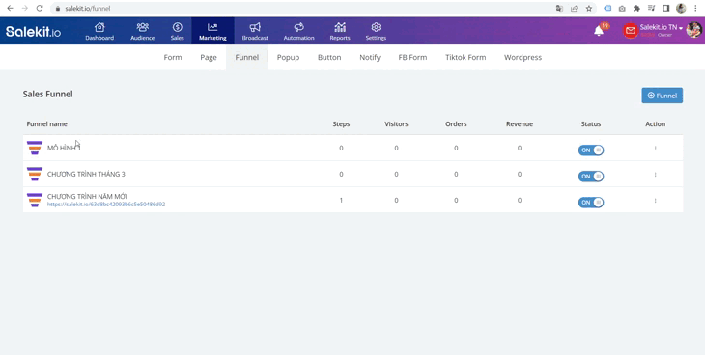Click the share page icon in the address bar
705x355 pixels.
575,8
